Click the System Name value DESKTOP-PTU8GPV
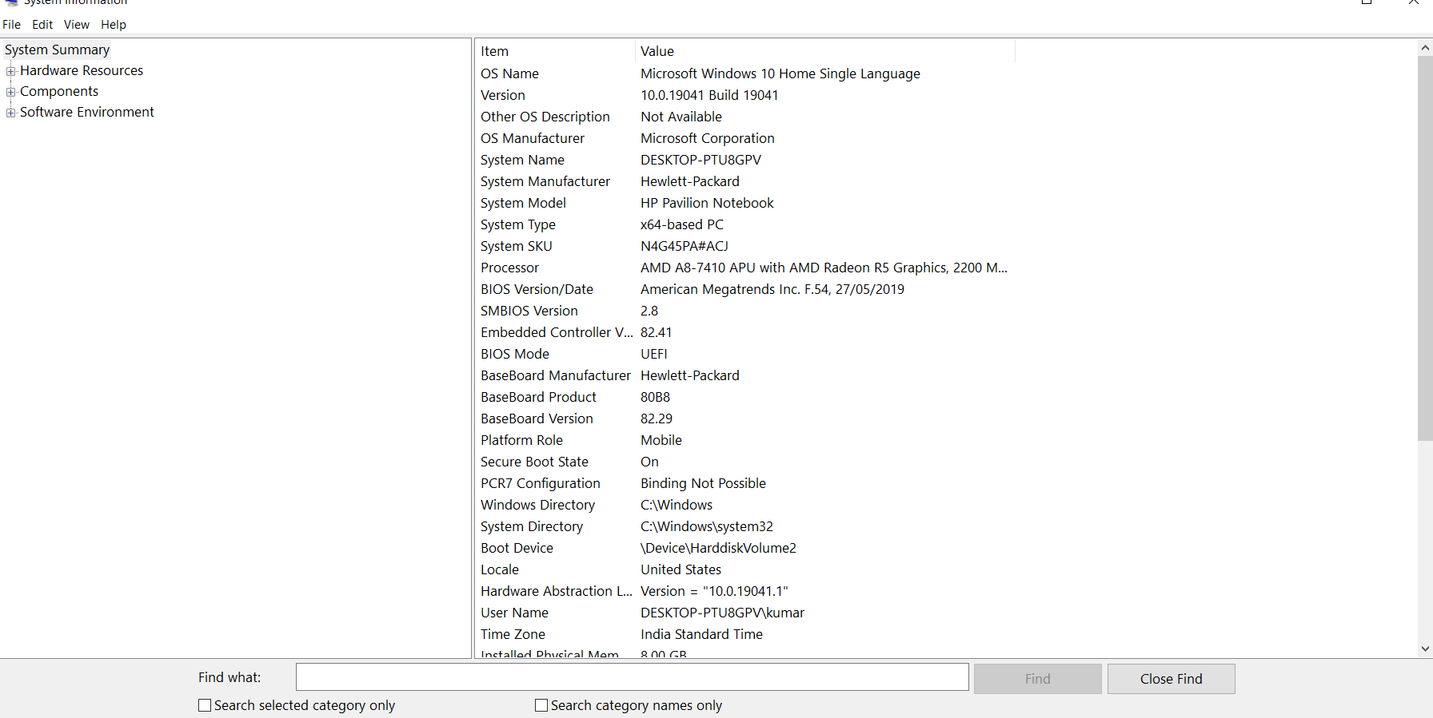 (x=701, y=160)
